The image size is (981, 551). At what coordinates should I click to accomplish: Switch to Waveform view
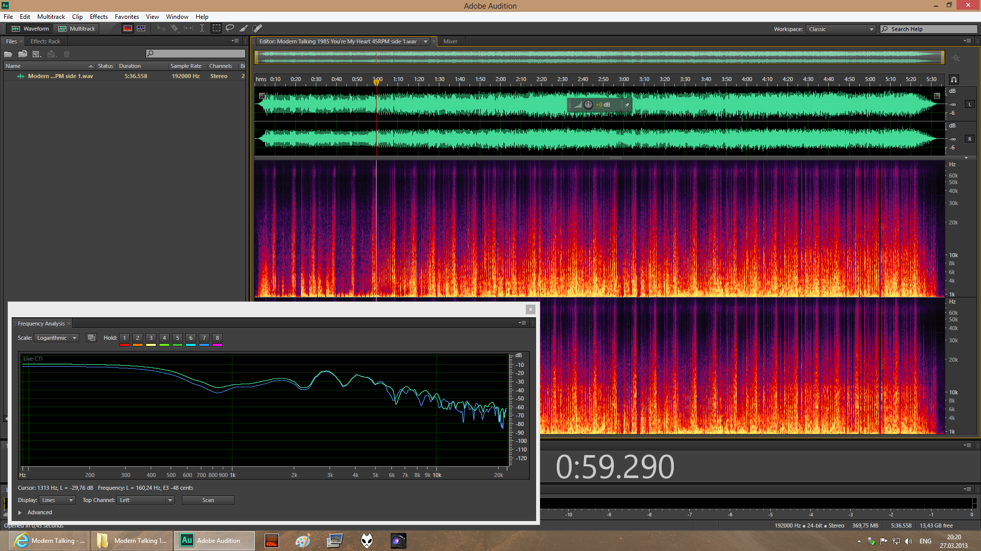pos(31,29)
